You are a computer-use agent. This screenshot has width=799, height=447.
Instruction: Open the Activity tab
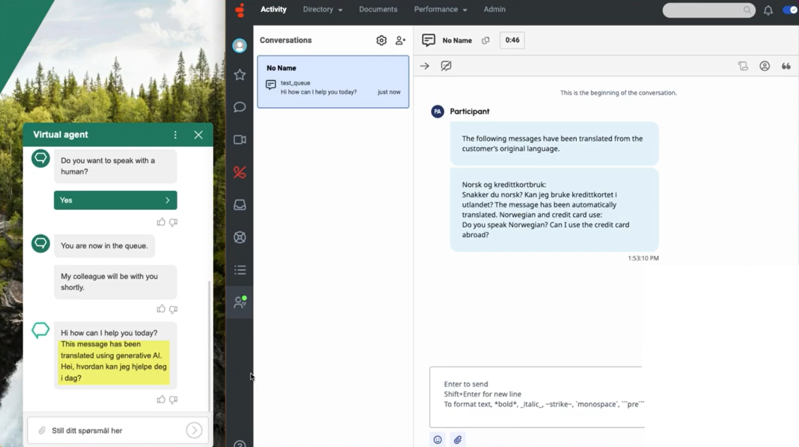pos(274,10)
